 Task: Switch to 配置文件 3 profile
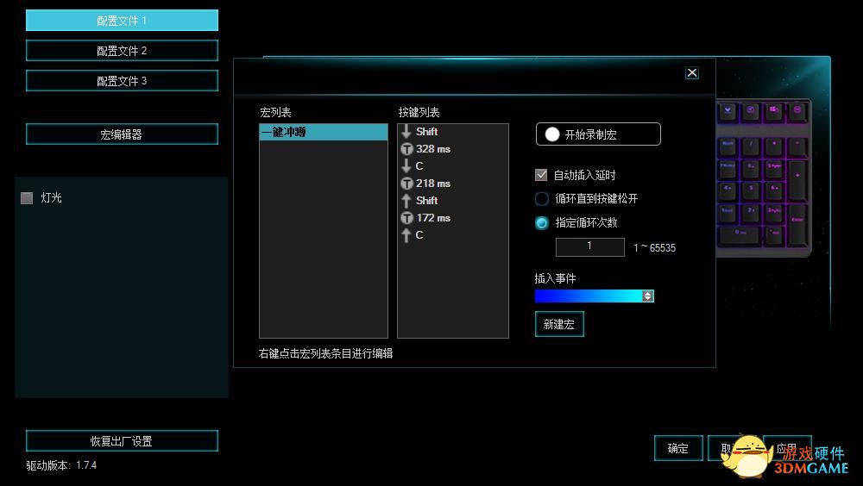(122, 81)
